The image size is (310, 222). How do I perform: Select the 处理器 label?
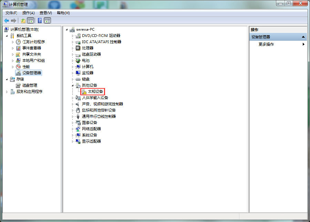[x=87, y=48]
